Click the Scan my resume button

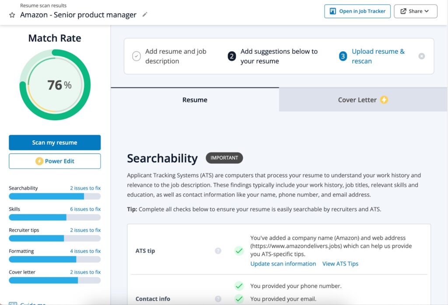tap(55, 142)
